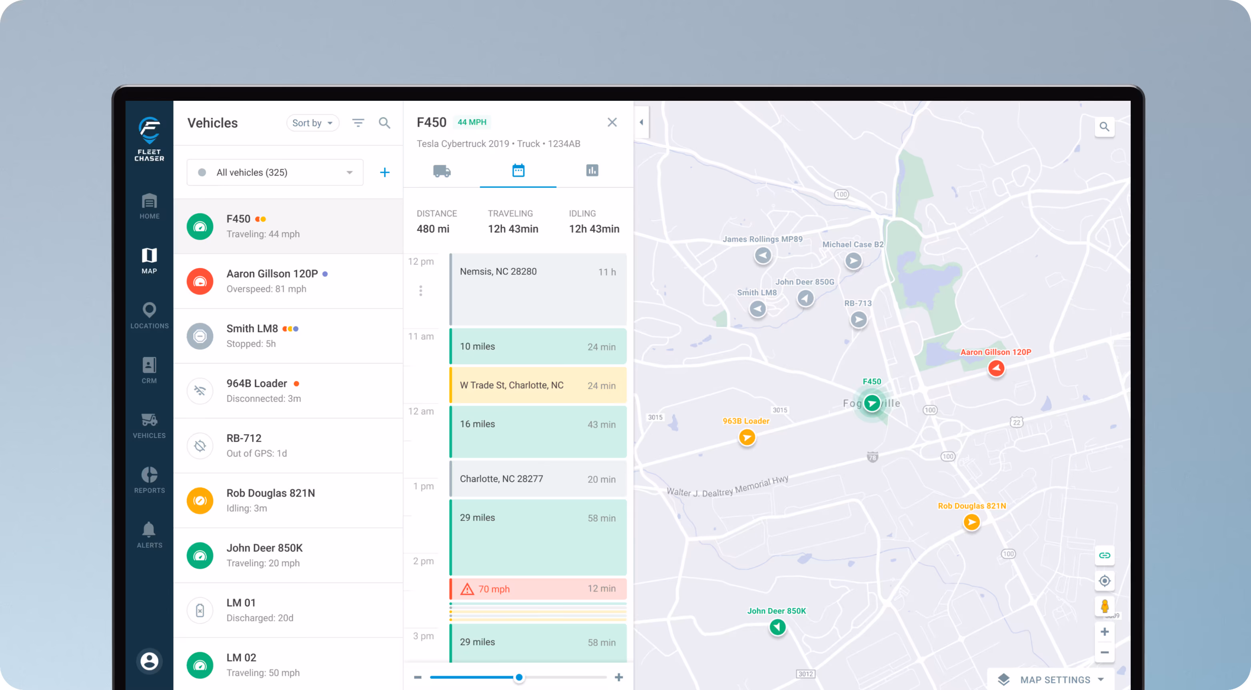Click James Rollings MP89 map marker
Image resolution: width=1251 pixels, height=690 pixels.
[x=763, y=256]
